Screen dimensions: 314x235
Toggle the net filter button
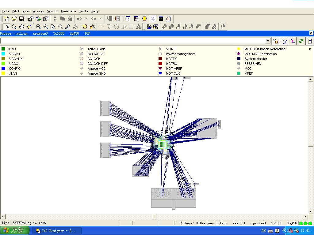pos(284,41)
